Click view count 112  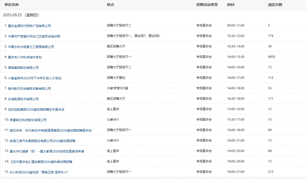point(270,78)
